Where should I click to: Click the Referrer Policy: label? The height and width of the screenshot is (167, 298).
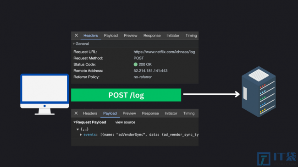pyautogui.click(x=87, y=77)
